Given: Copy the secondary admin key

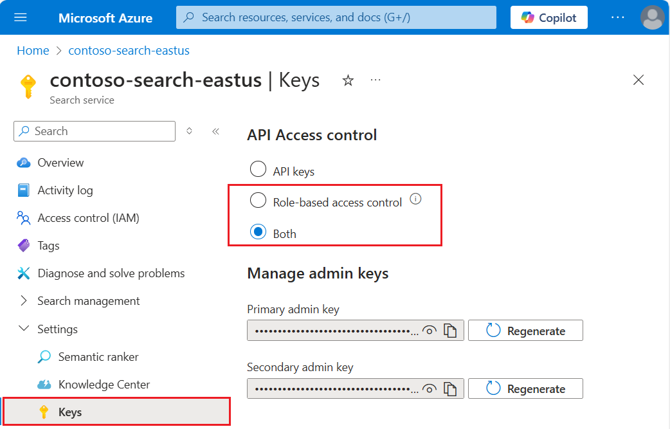Looking at the screenshot, I should click(451, 388).
